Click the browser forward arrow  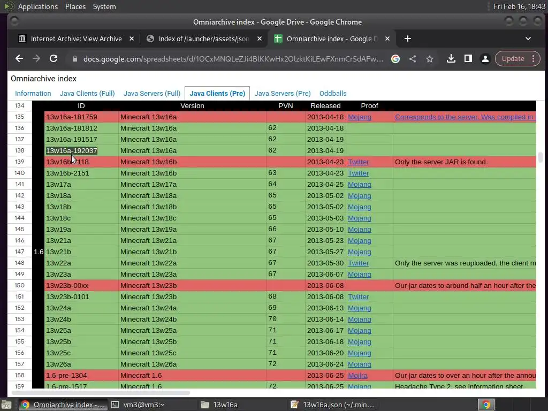point(36,59)
